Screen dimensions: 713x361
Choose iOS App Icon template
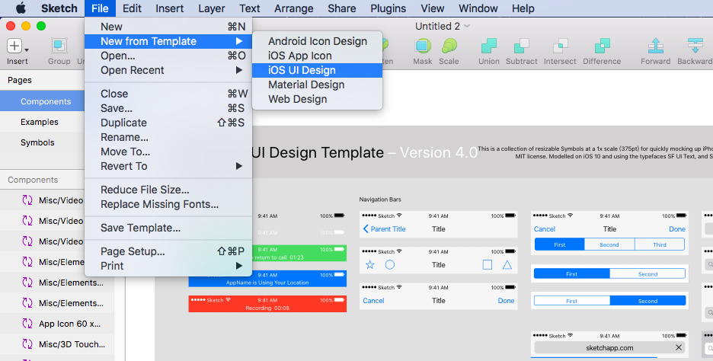(318, 56)
